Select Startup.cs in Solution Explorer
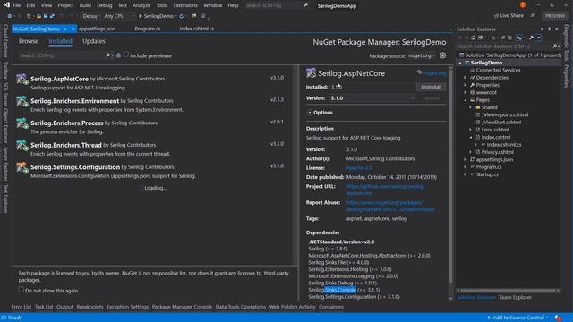The image size is (573, 322). click(487, 174)
